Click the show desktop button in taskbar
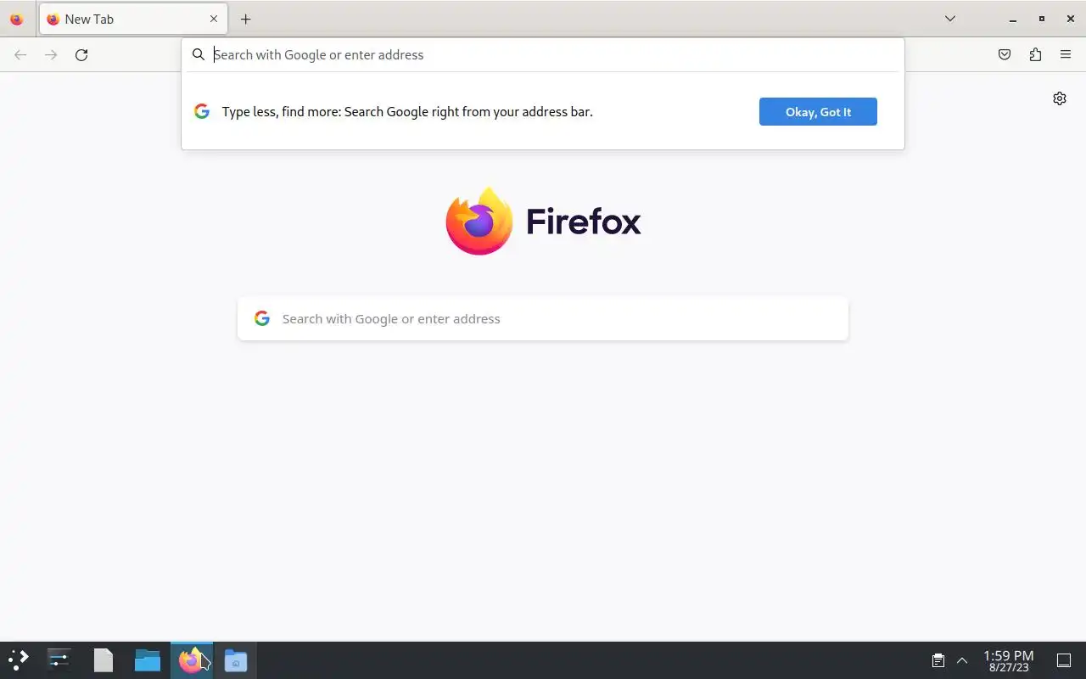The height and width of the screenshot is (679, 1086). point(1064,660)
